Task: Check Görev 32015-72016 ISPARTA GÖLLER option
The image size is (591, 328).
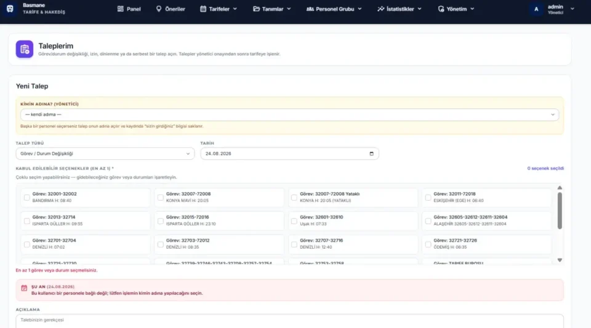Action: (x=161, y=221)
